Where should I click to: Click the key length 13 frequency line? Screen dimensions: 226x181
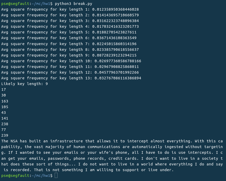coord(71,78)
